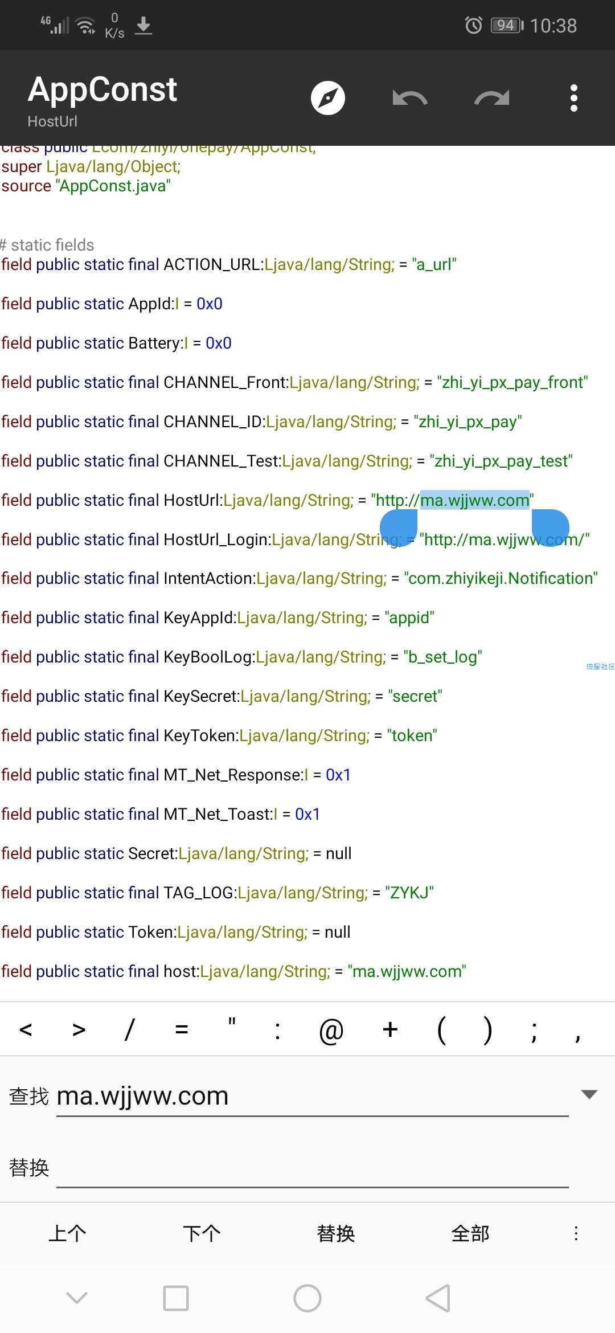Screen dimensions: 615x1333
Task: Tap the IntentAction field line
Action: click(300, 578)
